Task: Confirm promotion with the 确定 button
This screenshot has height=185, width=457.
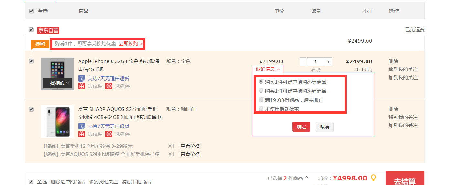Action: 301,127
